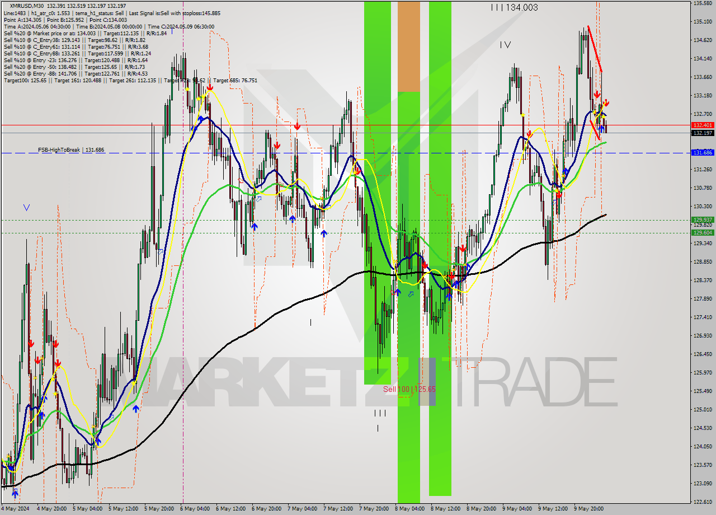
Task: Click the green 129.604 price tag
Action: (703, 233)
